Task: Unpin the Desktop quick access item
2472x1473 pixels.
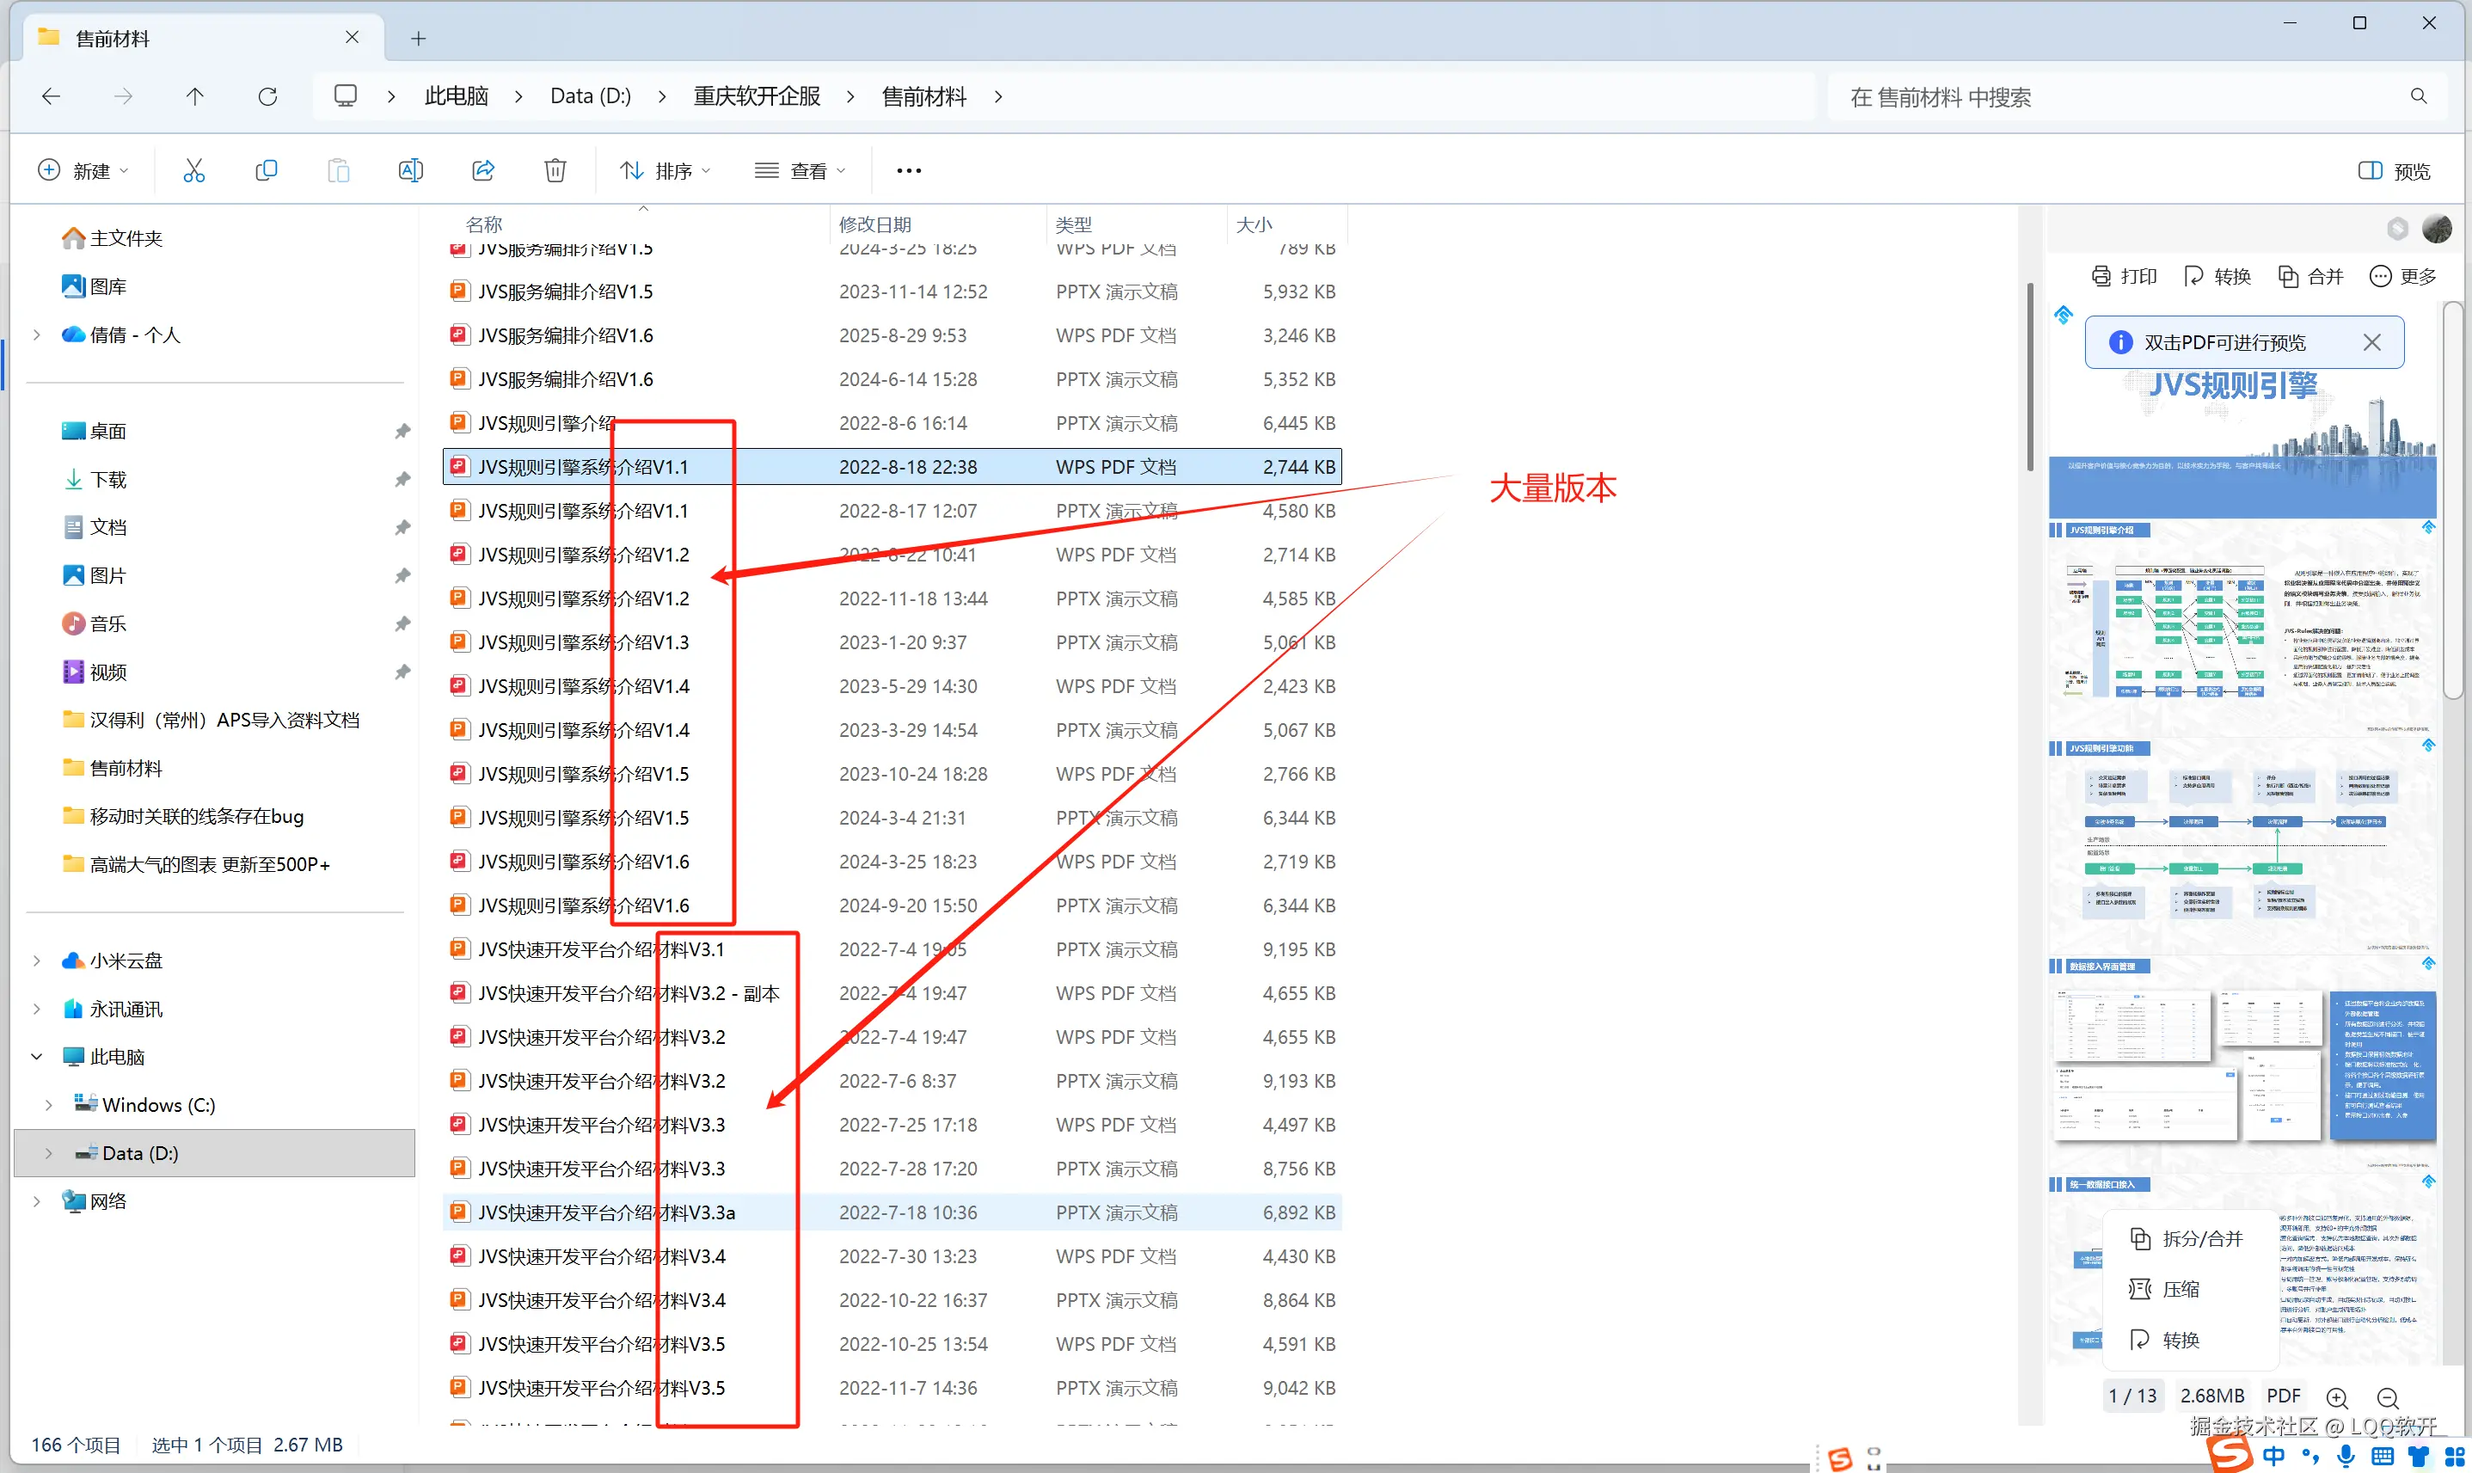Action: pyautogui.click(x=402, y=431)
